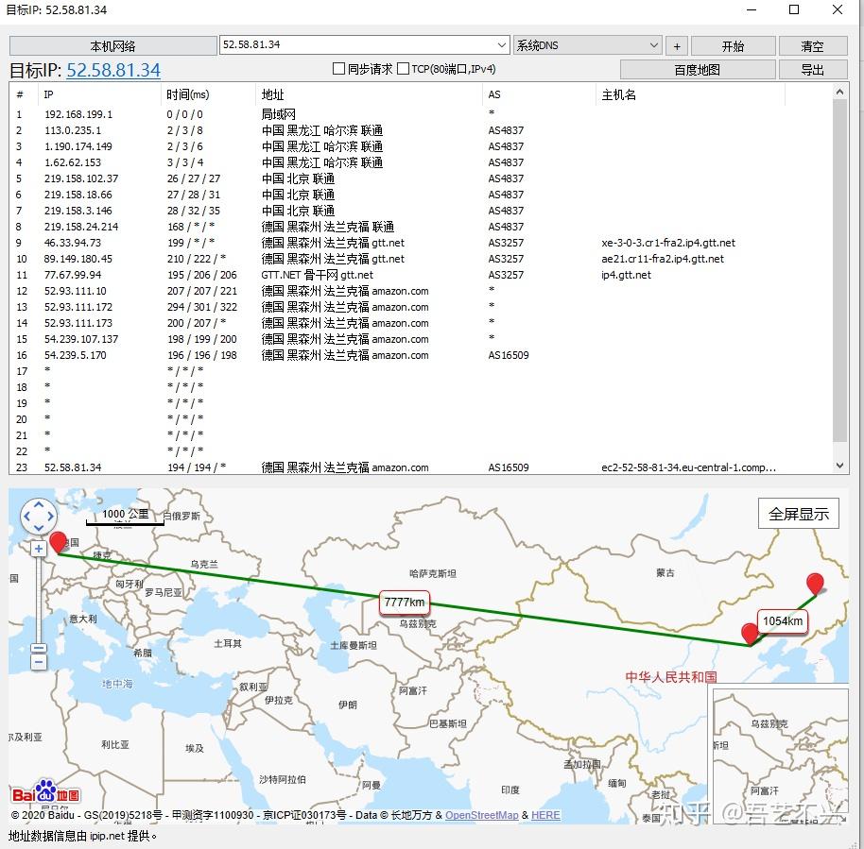The image size is (864, 849).
Task: Select hop row 54.239.107.137
Action: click(x=421, y=339)
